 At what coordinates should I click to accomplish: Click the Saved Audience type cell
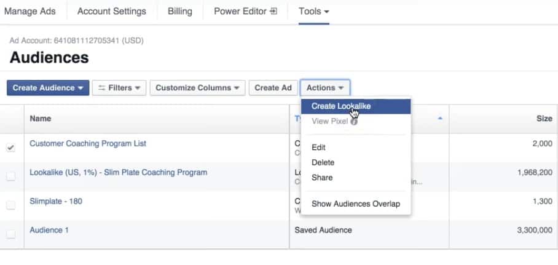tap(323, 230)
